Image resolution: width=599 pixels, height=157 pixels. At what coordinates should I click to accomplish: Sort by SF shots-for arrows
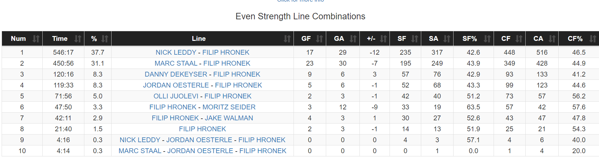(x=415, y=39)
